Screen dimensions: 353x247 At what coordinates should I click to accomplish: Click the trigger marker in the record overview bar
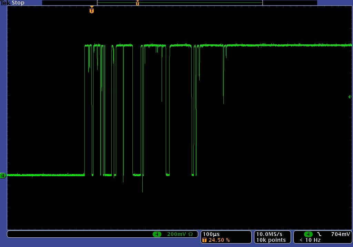(138, 3)
